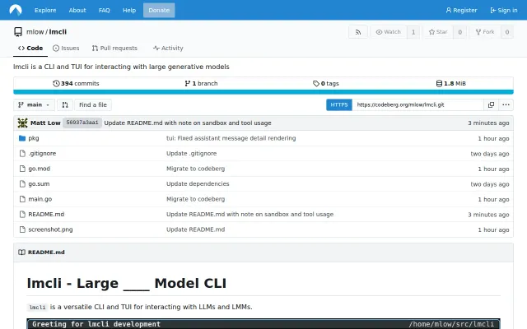Open the FAQ navigation link
The width and height of the screenshot is (527, 329).
[x=105, y=10]
